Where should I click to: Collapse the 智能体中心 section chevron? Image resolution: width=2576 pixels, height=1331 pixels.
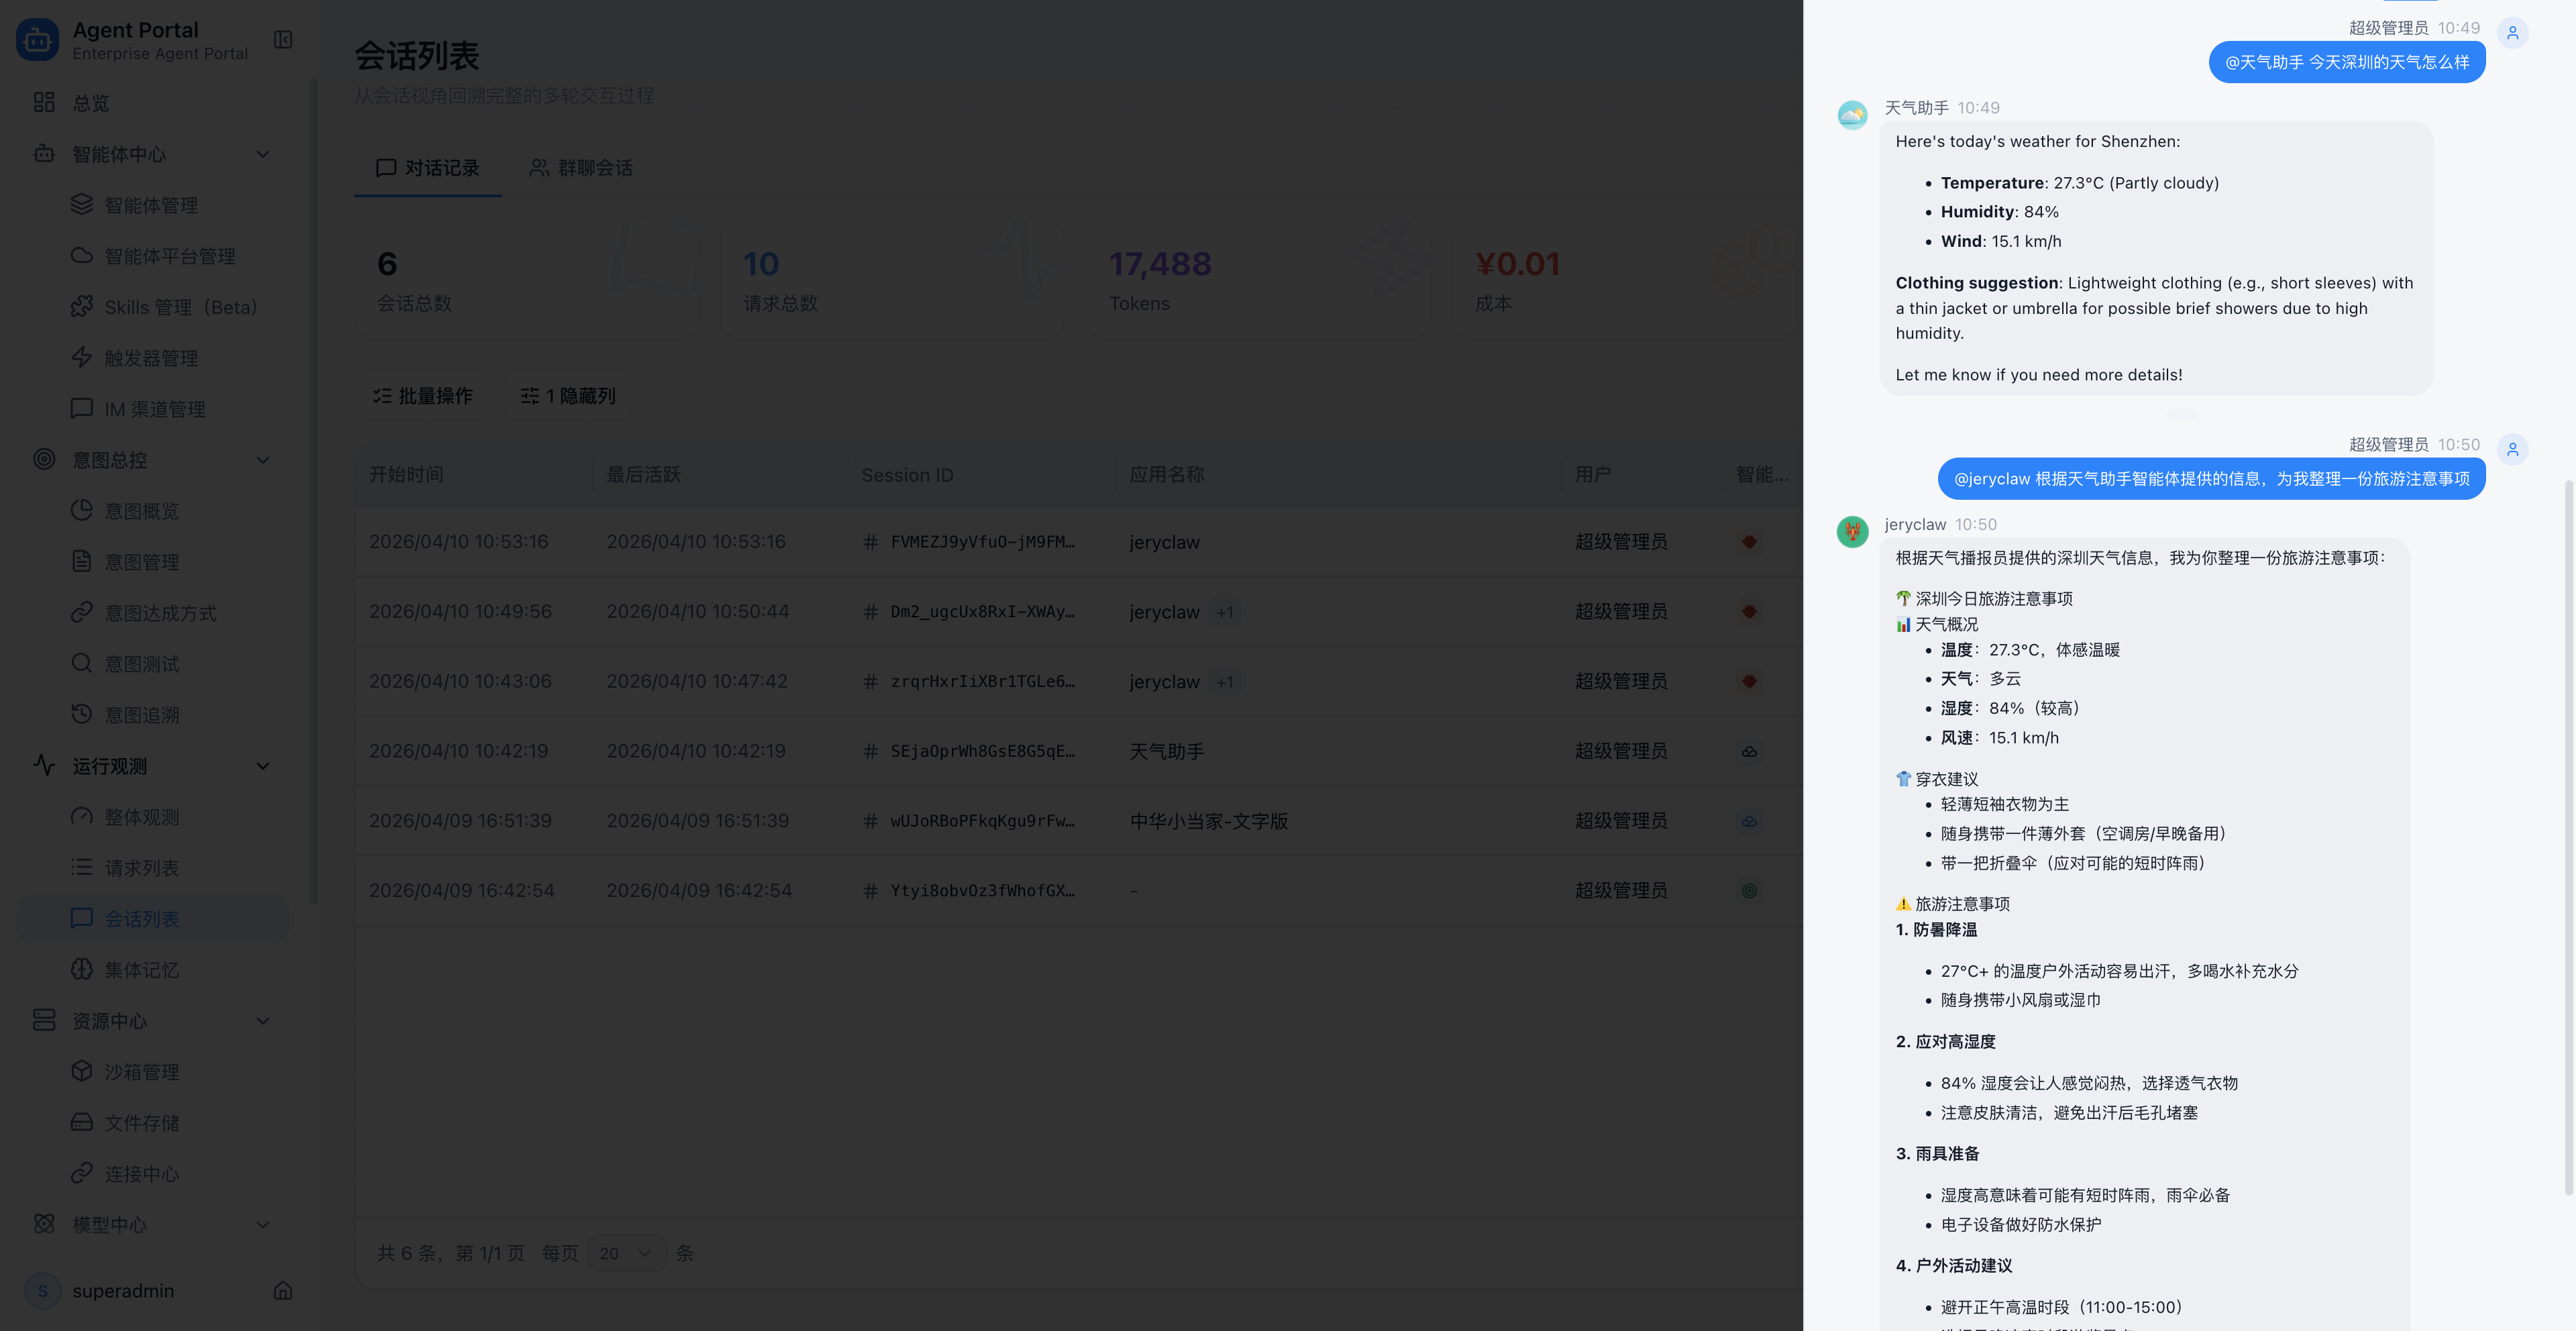click(x=263, y=154)
